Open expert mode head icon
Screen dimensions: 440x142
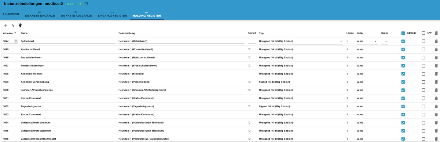tap(20, 25)
